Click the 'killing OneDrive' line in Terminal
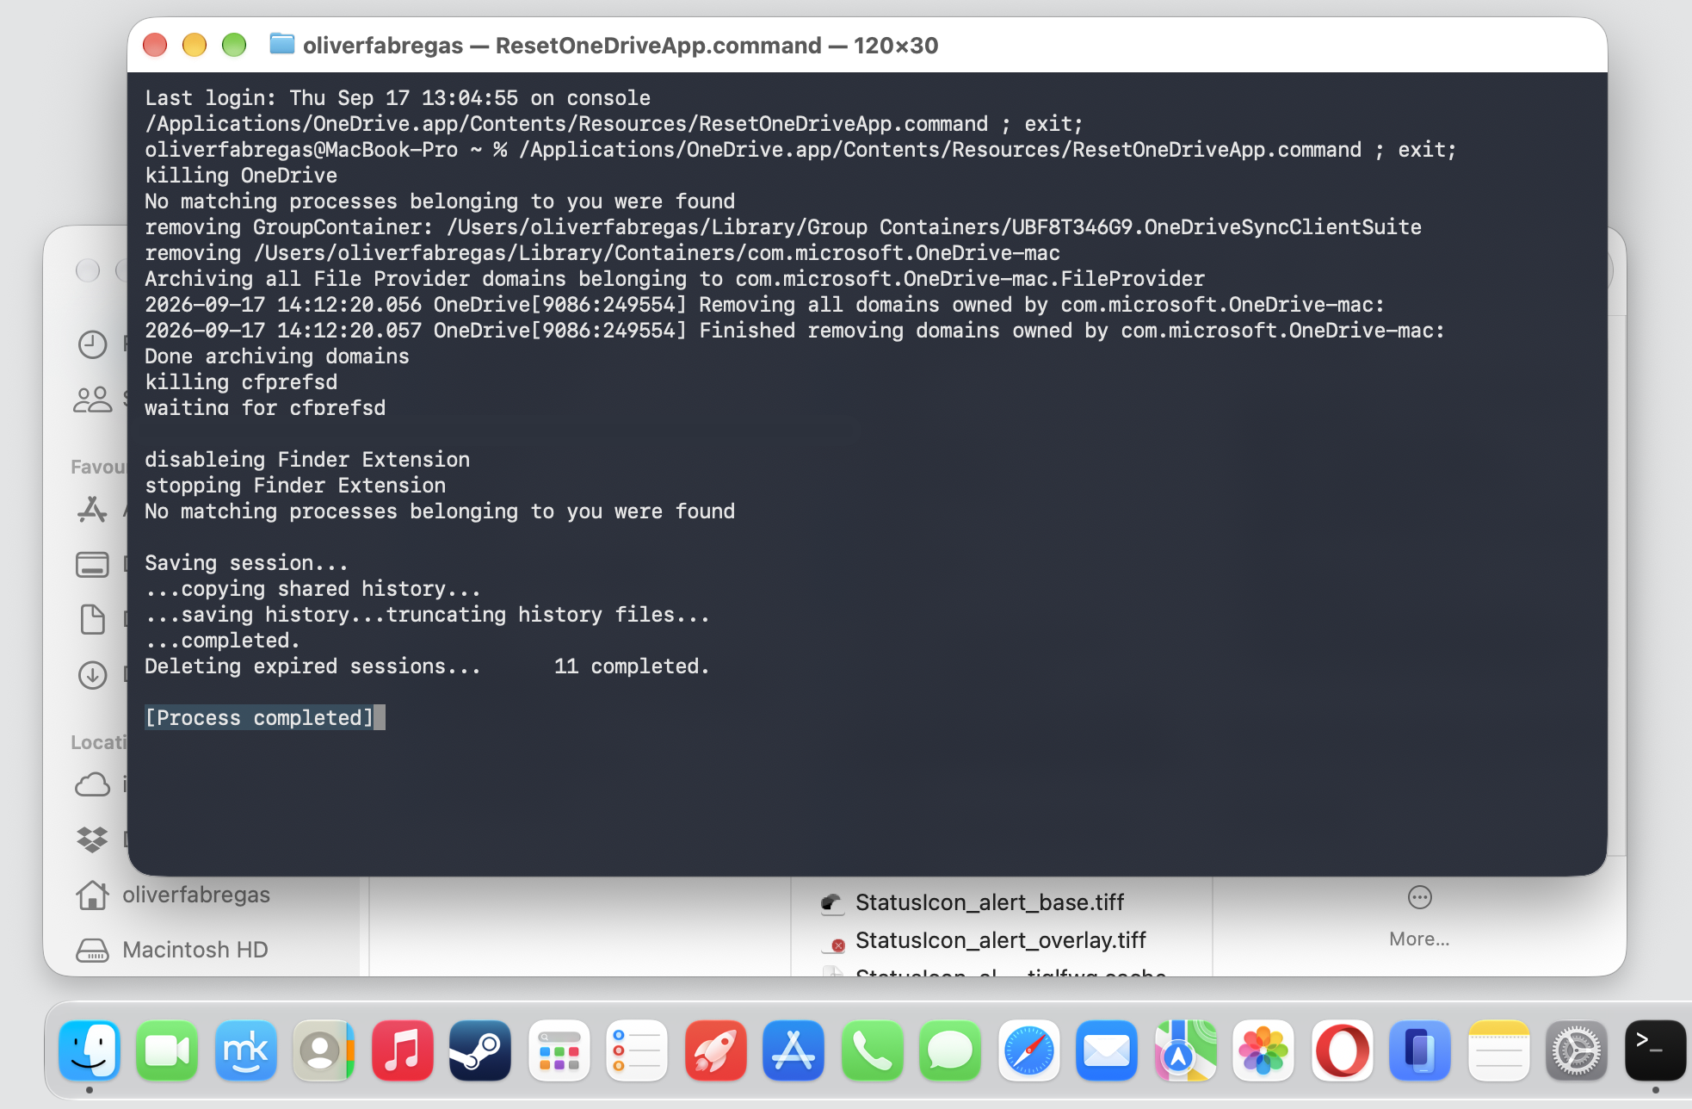This screenshot has height=1109, width=1692. [241, 175]
